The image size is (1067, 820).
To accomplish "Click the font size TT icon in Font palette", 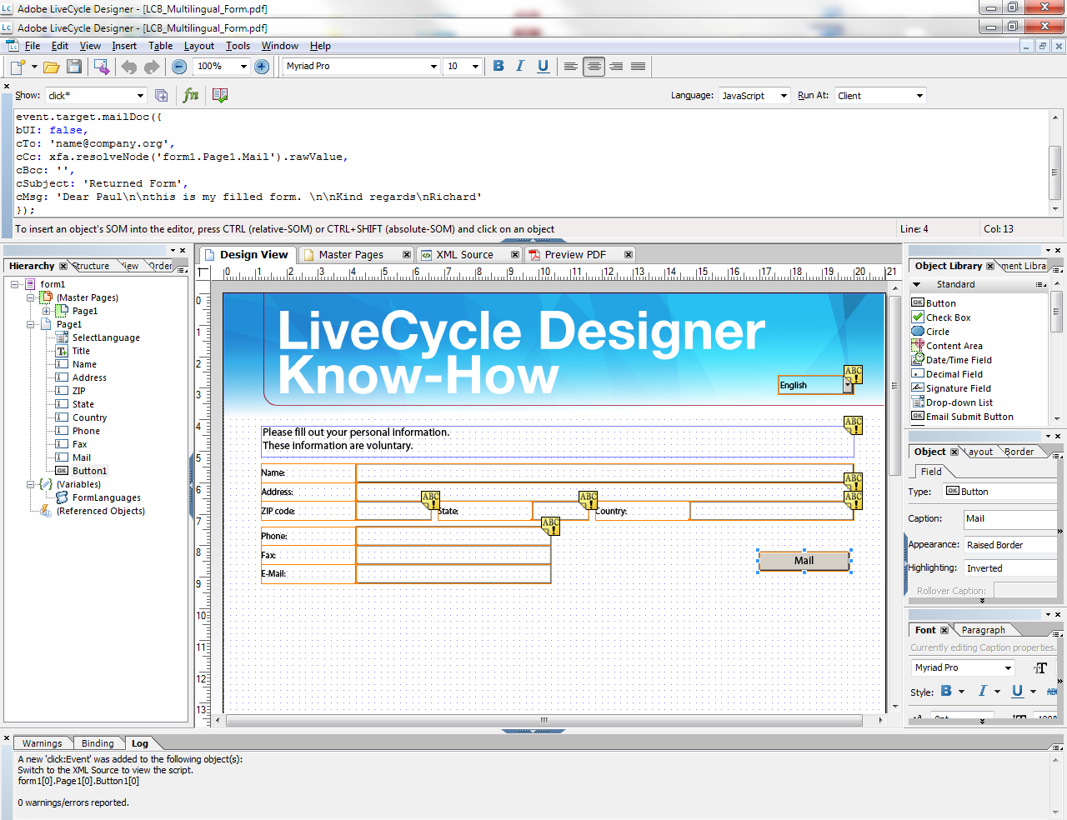I will tap(1040, 667).
